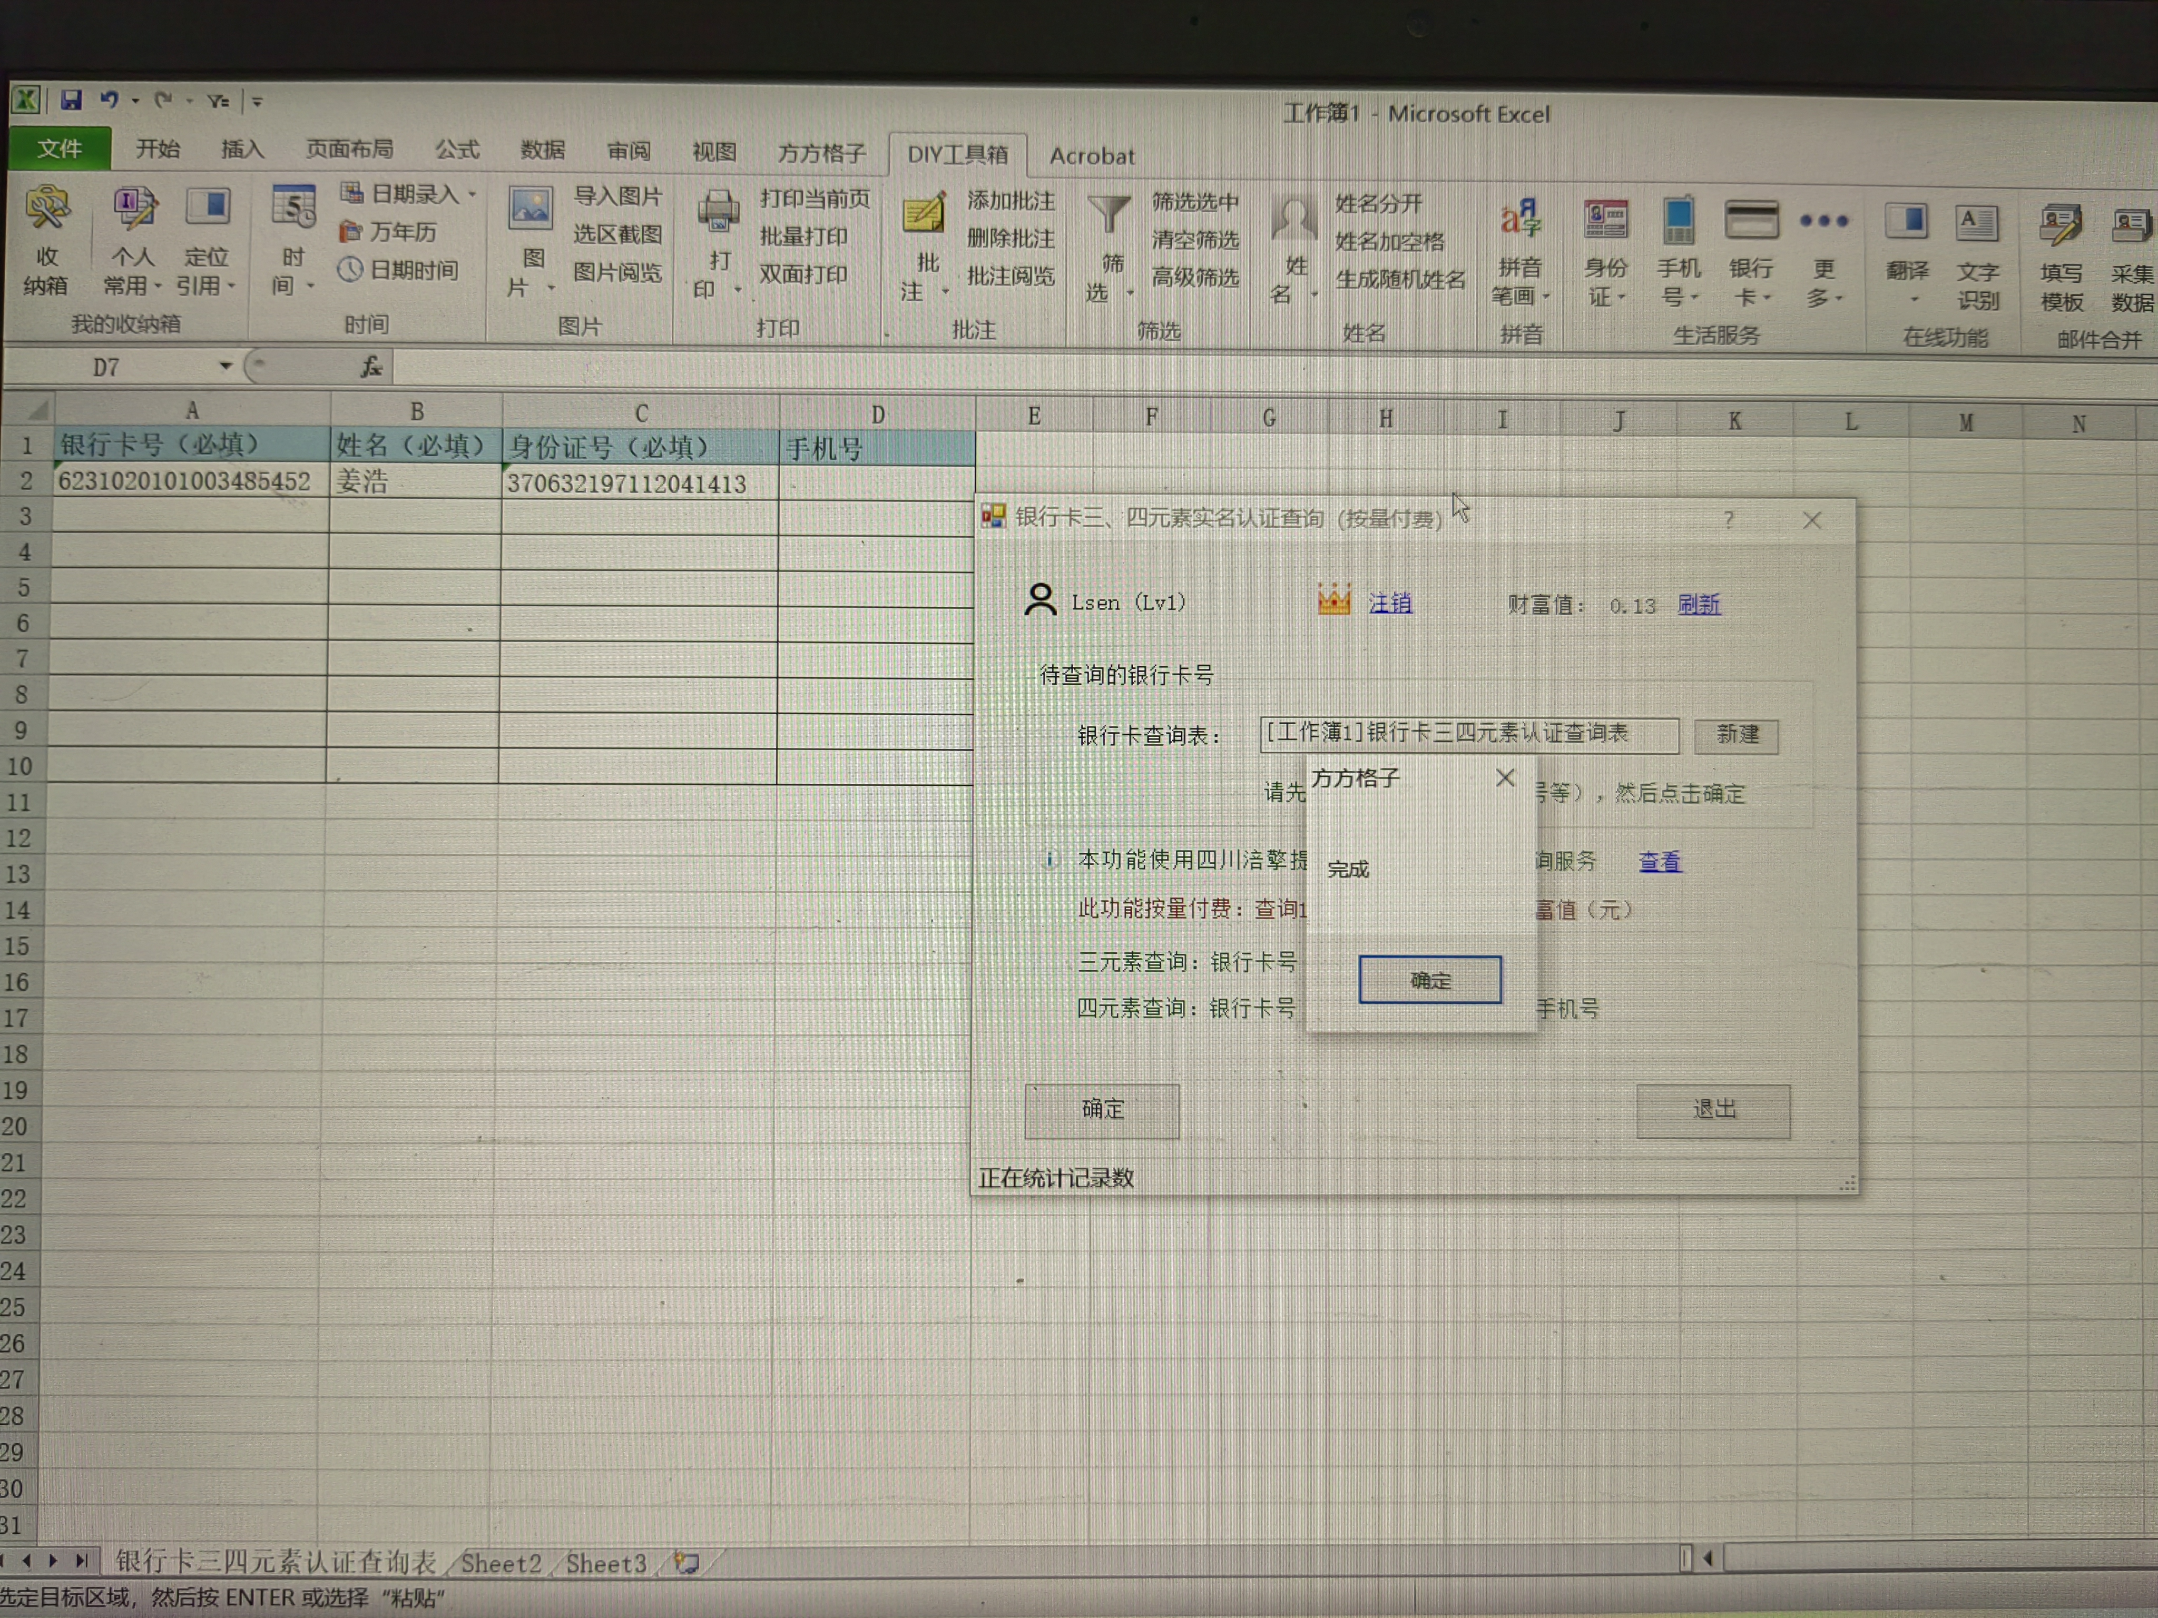Select the column C header
The image size is (2158, 1618).
coord(641,412)
